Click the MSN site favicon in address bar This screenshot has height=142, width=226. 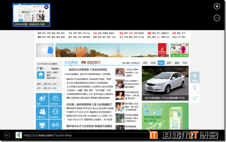point(19,135)
